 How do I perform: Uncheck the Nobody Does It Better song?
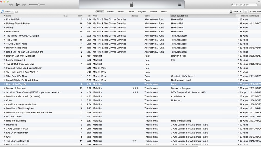point(4,24)
